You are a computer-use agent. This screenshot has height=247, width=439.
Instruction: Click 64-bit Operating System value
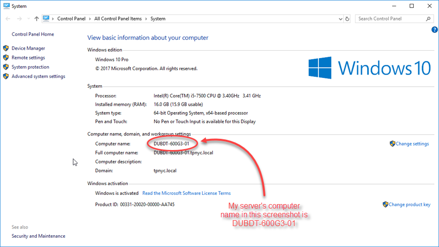[x=201, y=113]
